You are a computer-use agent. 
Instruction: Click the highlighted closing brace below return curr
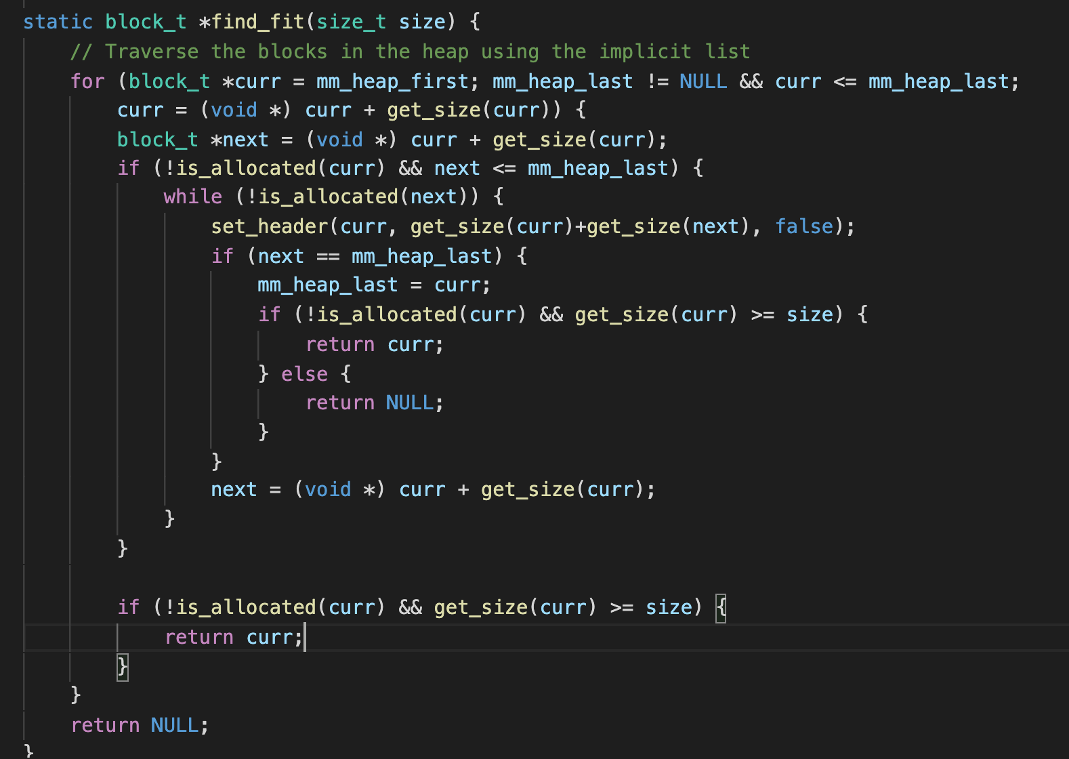[x=123, y=667]
